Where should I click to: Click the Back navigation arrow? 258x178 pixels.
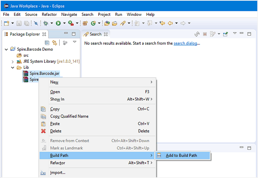(x=170, y=23)
